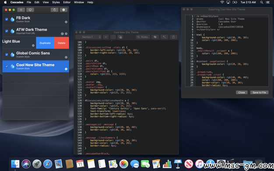Click font-family Century Gothic line in editor
Viewport: 274px width, 171px height.
click(128, 108)
